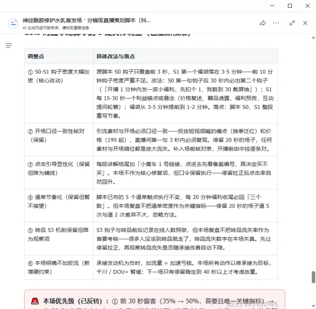Image resolution: width=316 pixels, height=309 pixels.
Task: Select cell ⑤ 转品 S3 机制保留
Action: (58, 239)
